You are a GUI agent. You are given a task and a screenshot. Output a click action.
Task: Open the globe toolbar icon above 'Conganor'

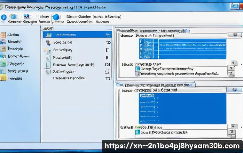click(x=13, y=17)
